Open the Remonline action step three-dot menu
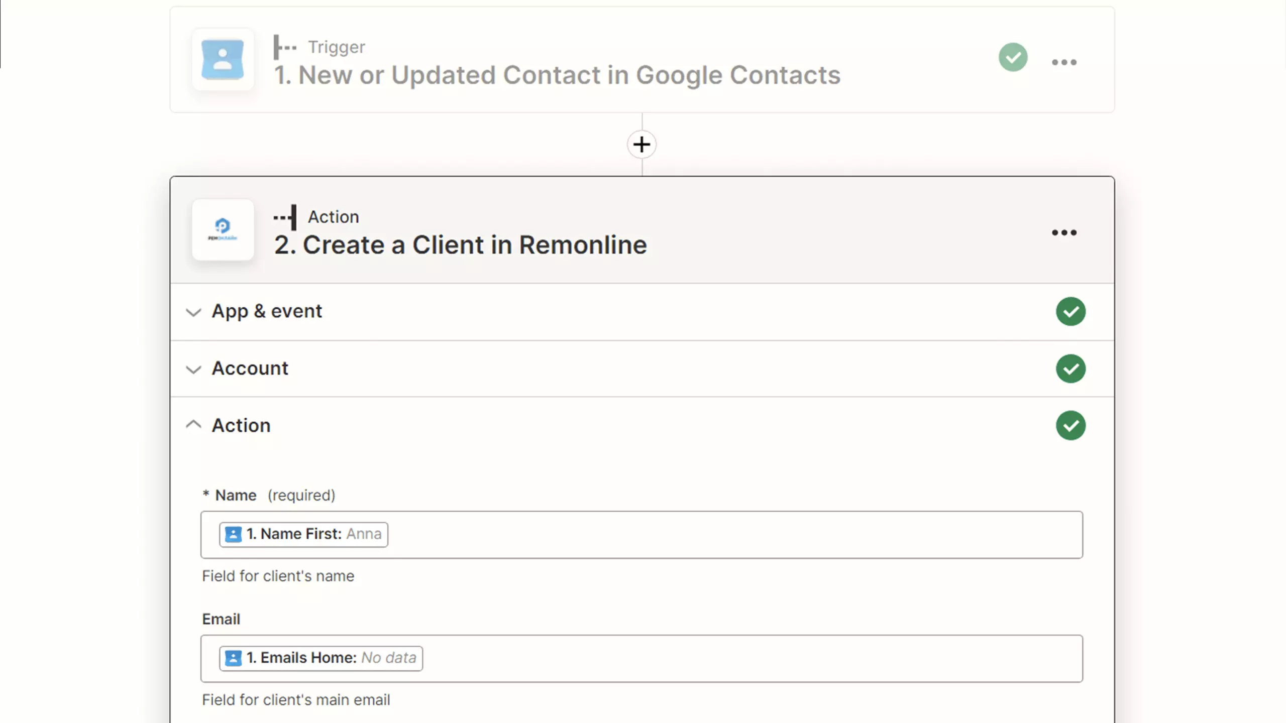The width and height of the screenshot is (1286, 723). (x=1064, y=232)
